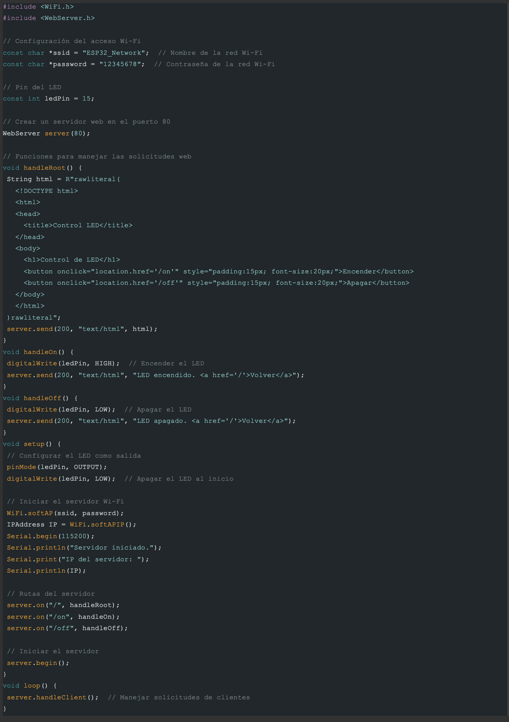Click the WebServer server(80) line
This screenshot has width=509, height=722.
pos(46,133)
